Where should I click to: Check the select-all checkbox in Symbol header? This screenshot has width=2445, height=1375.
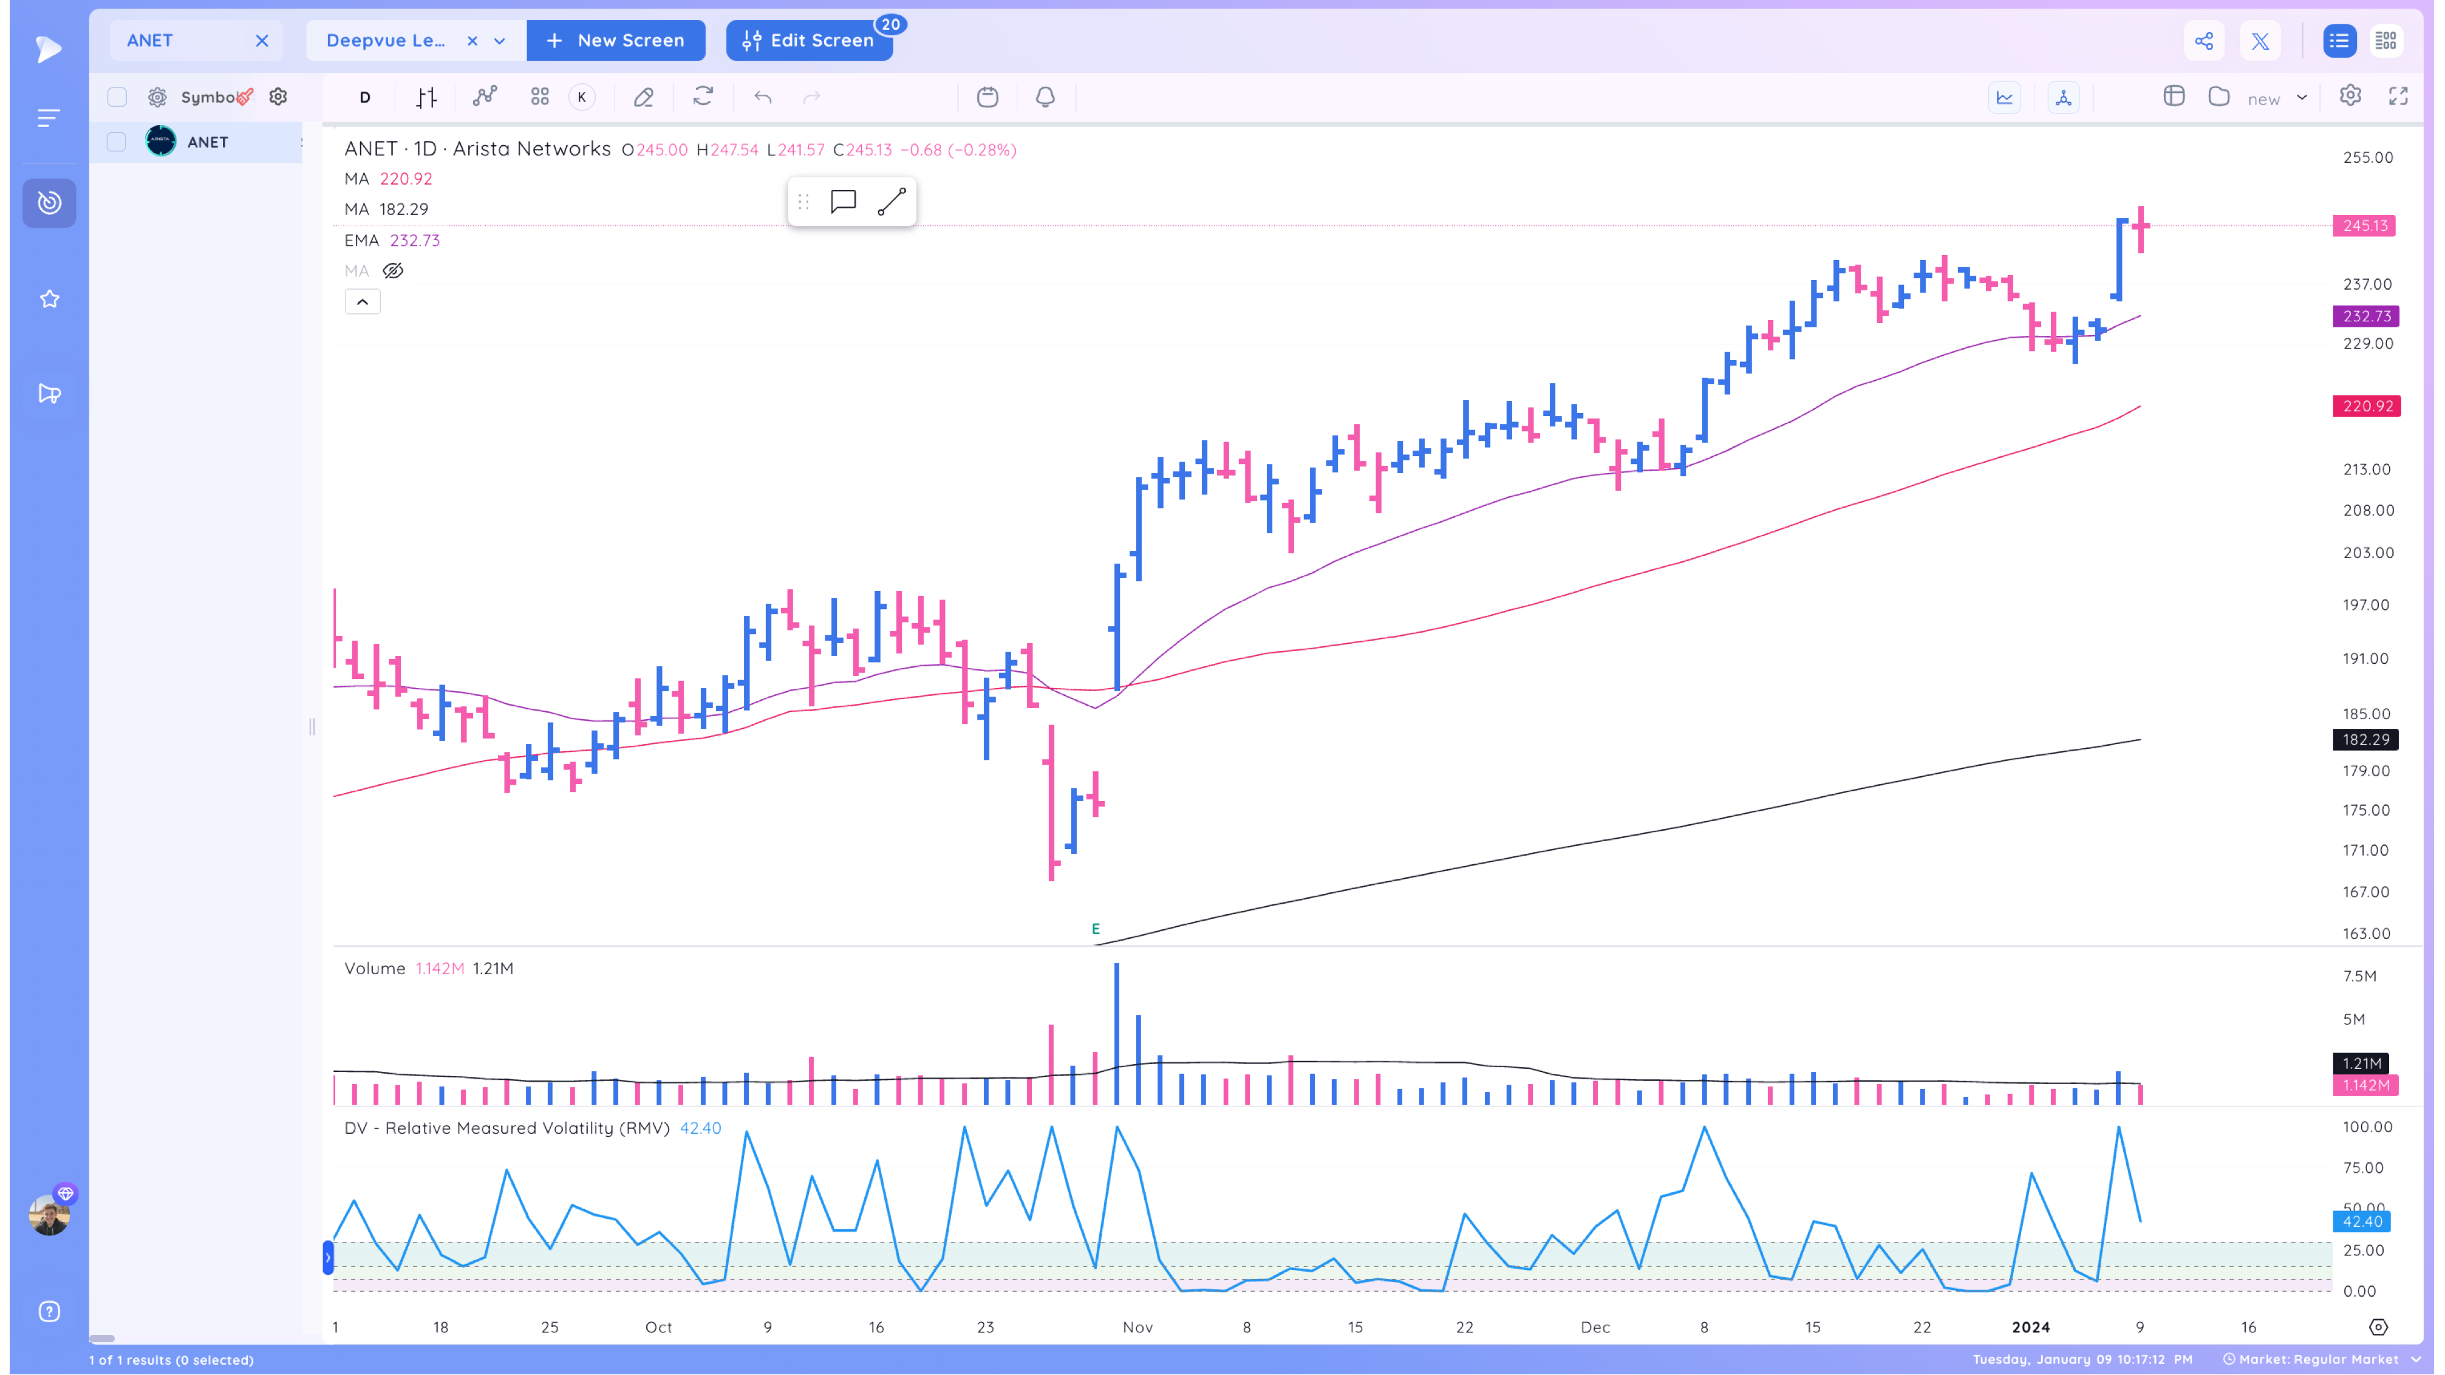[x=117, y=97]
